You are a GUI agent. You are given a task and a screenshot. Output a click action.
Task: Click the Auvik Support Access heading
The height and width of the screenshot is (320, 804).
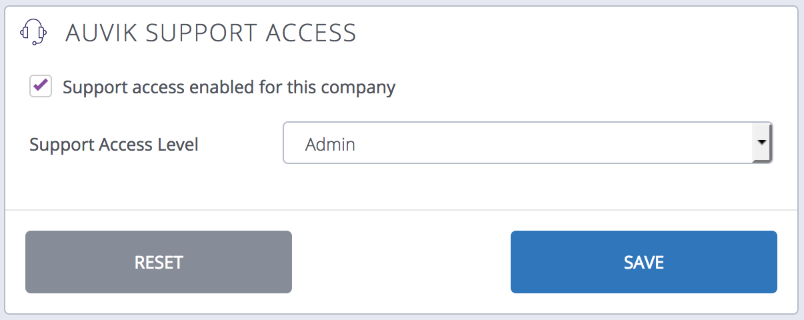click(210, 33)
